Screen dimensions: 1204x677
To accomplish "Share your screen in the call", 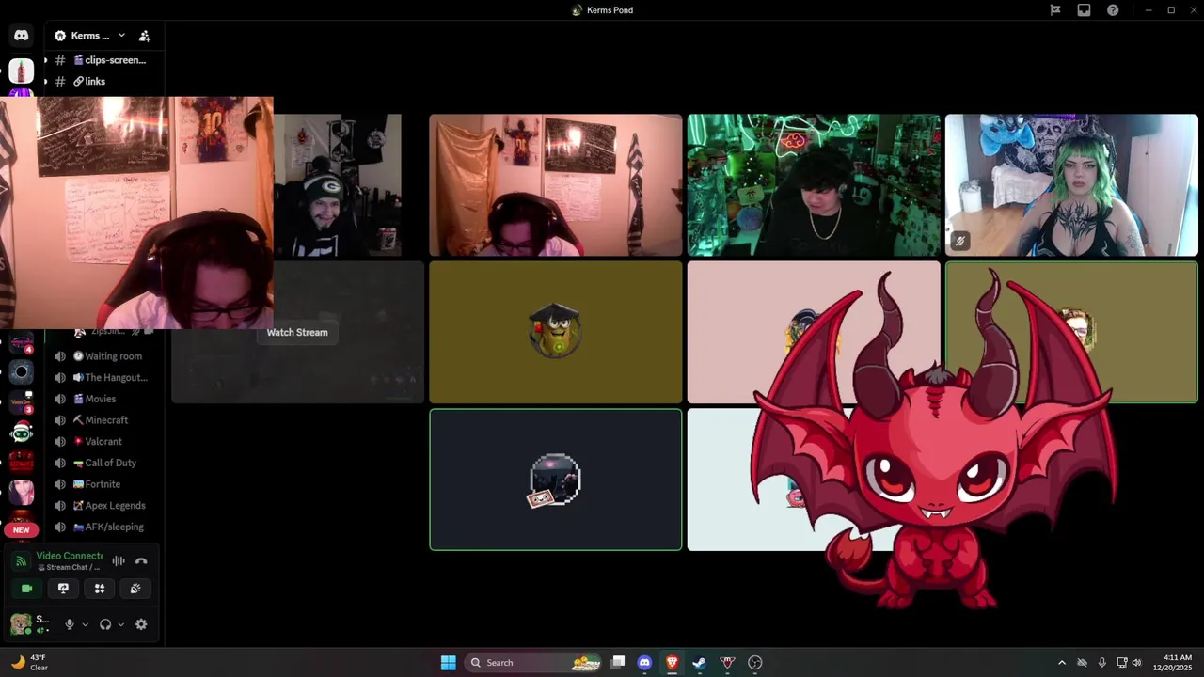I will pyautogui.click(x=63, y=589).
